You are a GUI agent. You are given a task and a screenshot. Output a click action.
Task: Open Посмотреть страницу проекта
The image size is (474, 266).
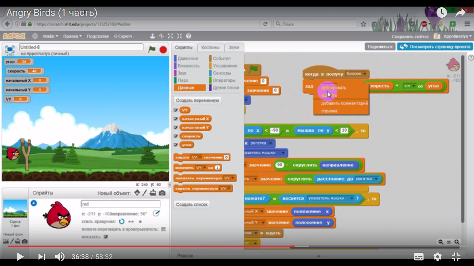pos(435,47)
